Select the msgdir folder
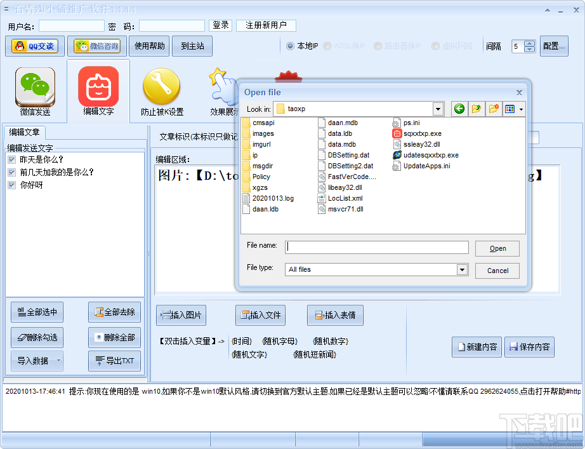 [258, 166]
